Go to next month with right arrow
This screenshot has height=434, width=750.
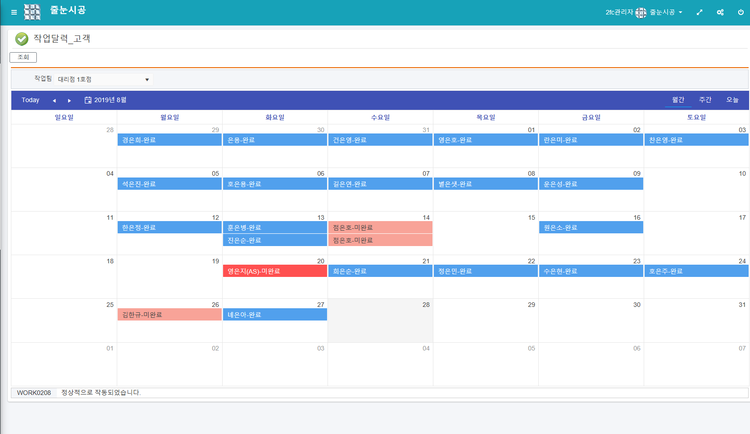point(70,100)
